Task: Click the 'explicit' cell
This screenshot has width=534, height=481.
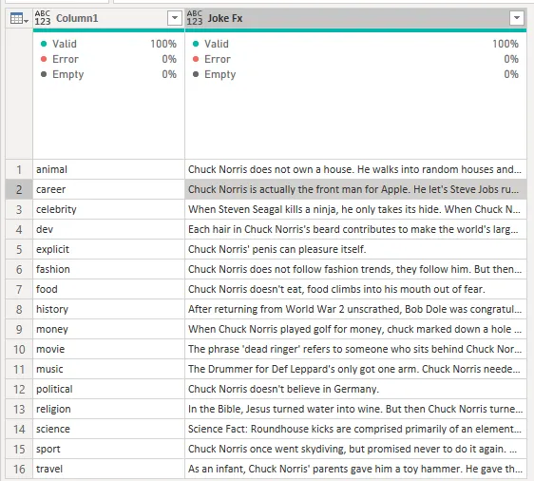Action: pos(108,249)
